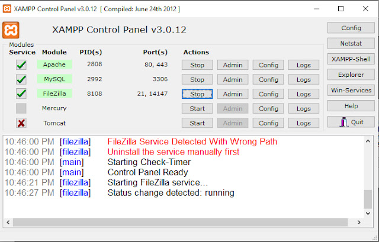Open FileZilla Config button
The height and width of the screenshot is (242, 379).
click(x=268, y=94)
